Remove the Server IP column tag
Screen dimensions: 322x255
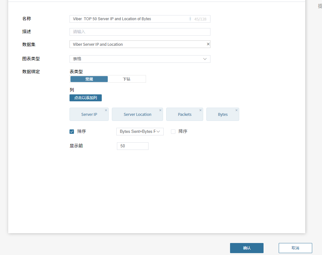(106, 110)
